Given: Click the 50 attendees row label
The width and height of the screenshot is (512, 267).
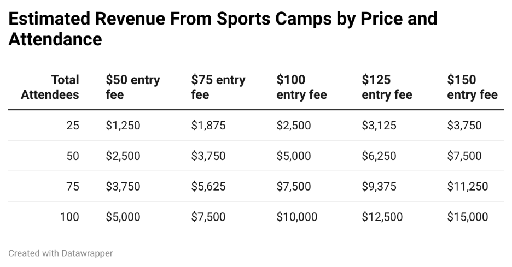Looking at the screenshot, I should 73,156.
